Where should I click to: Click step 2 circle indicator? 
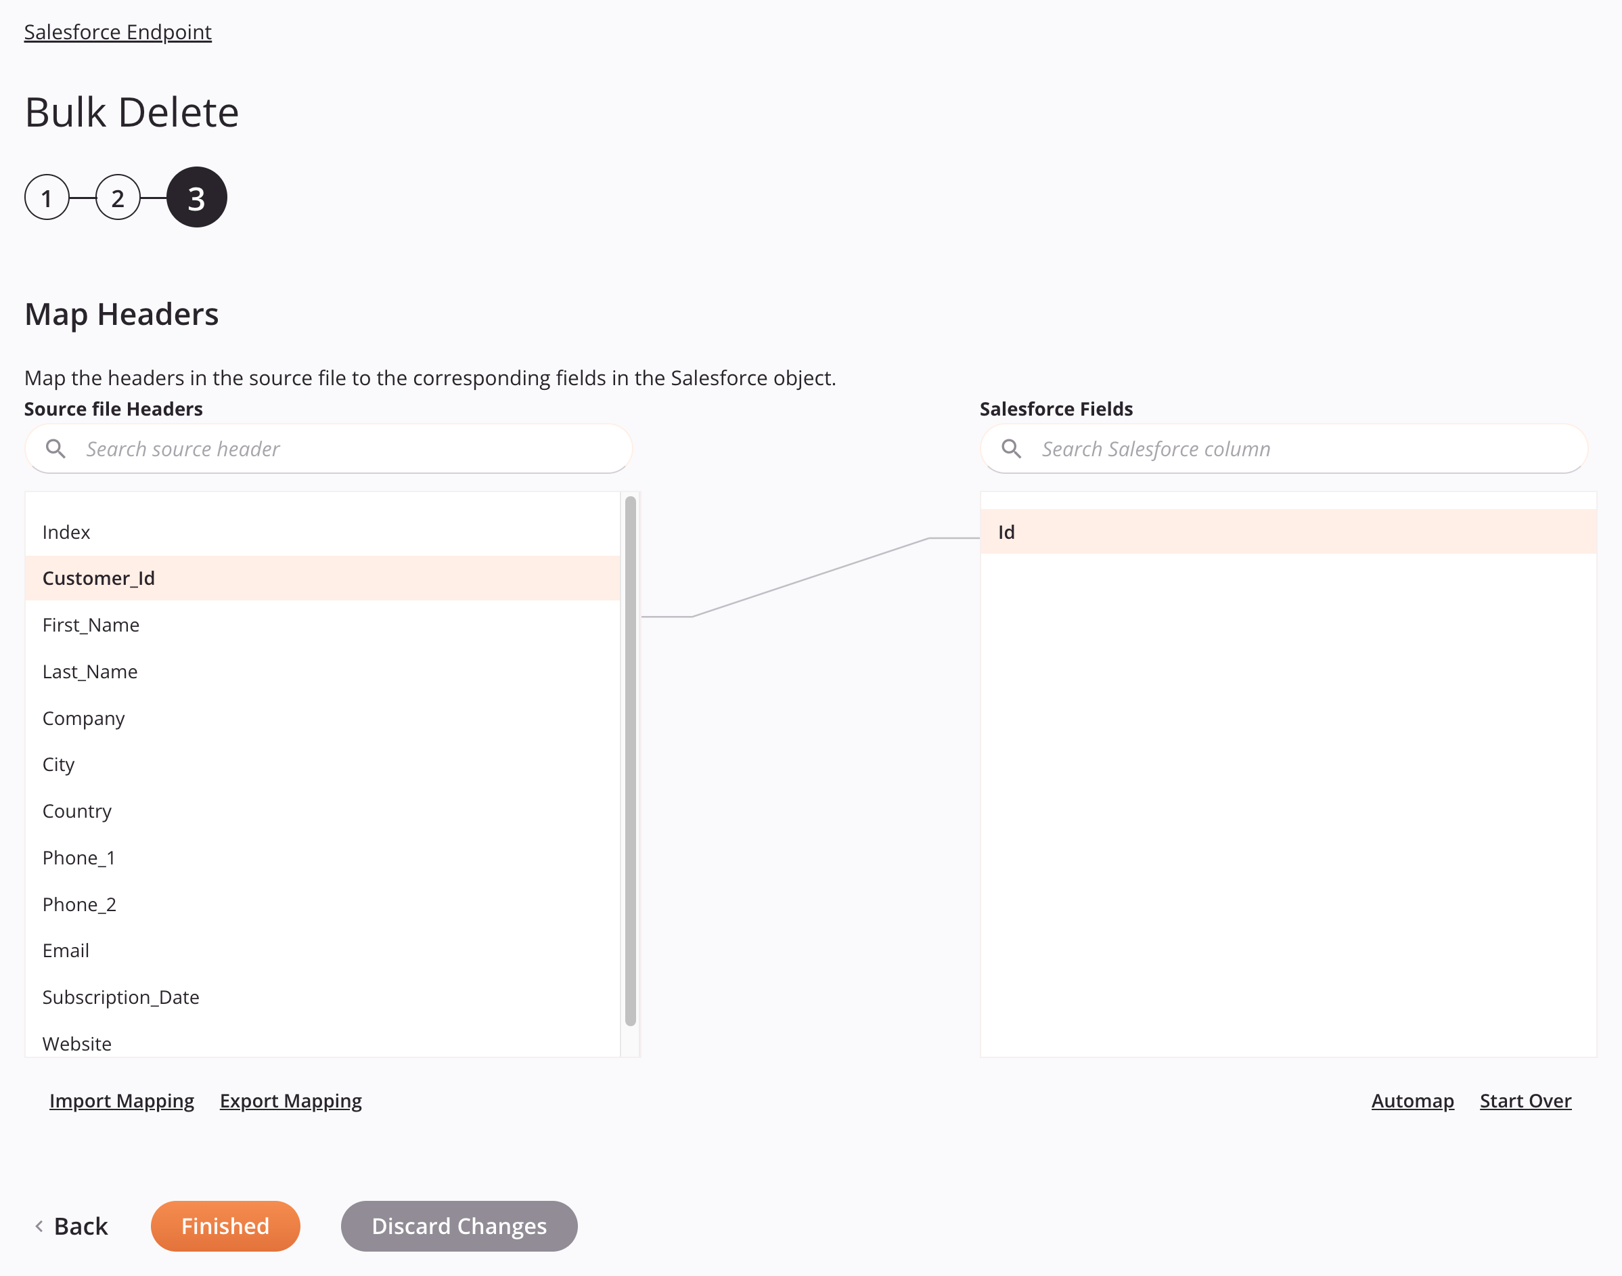pyautogui.click(x=120, y=198)
